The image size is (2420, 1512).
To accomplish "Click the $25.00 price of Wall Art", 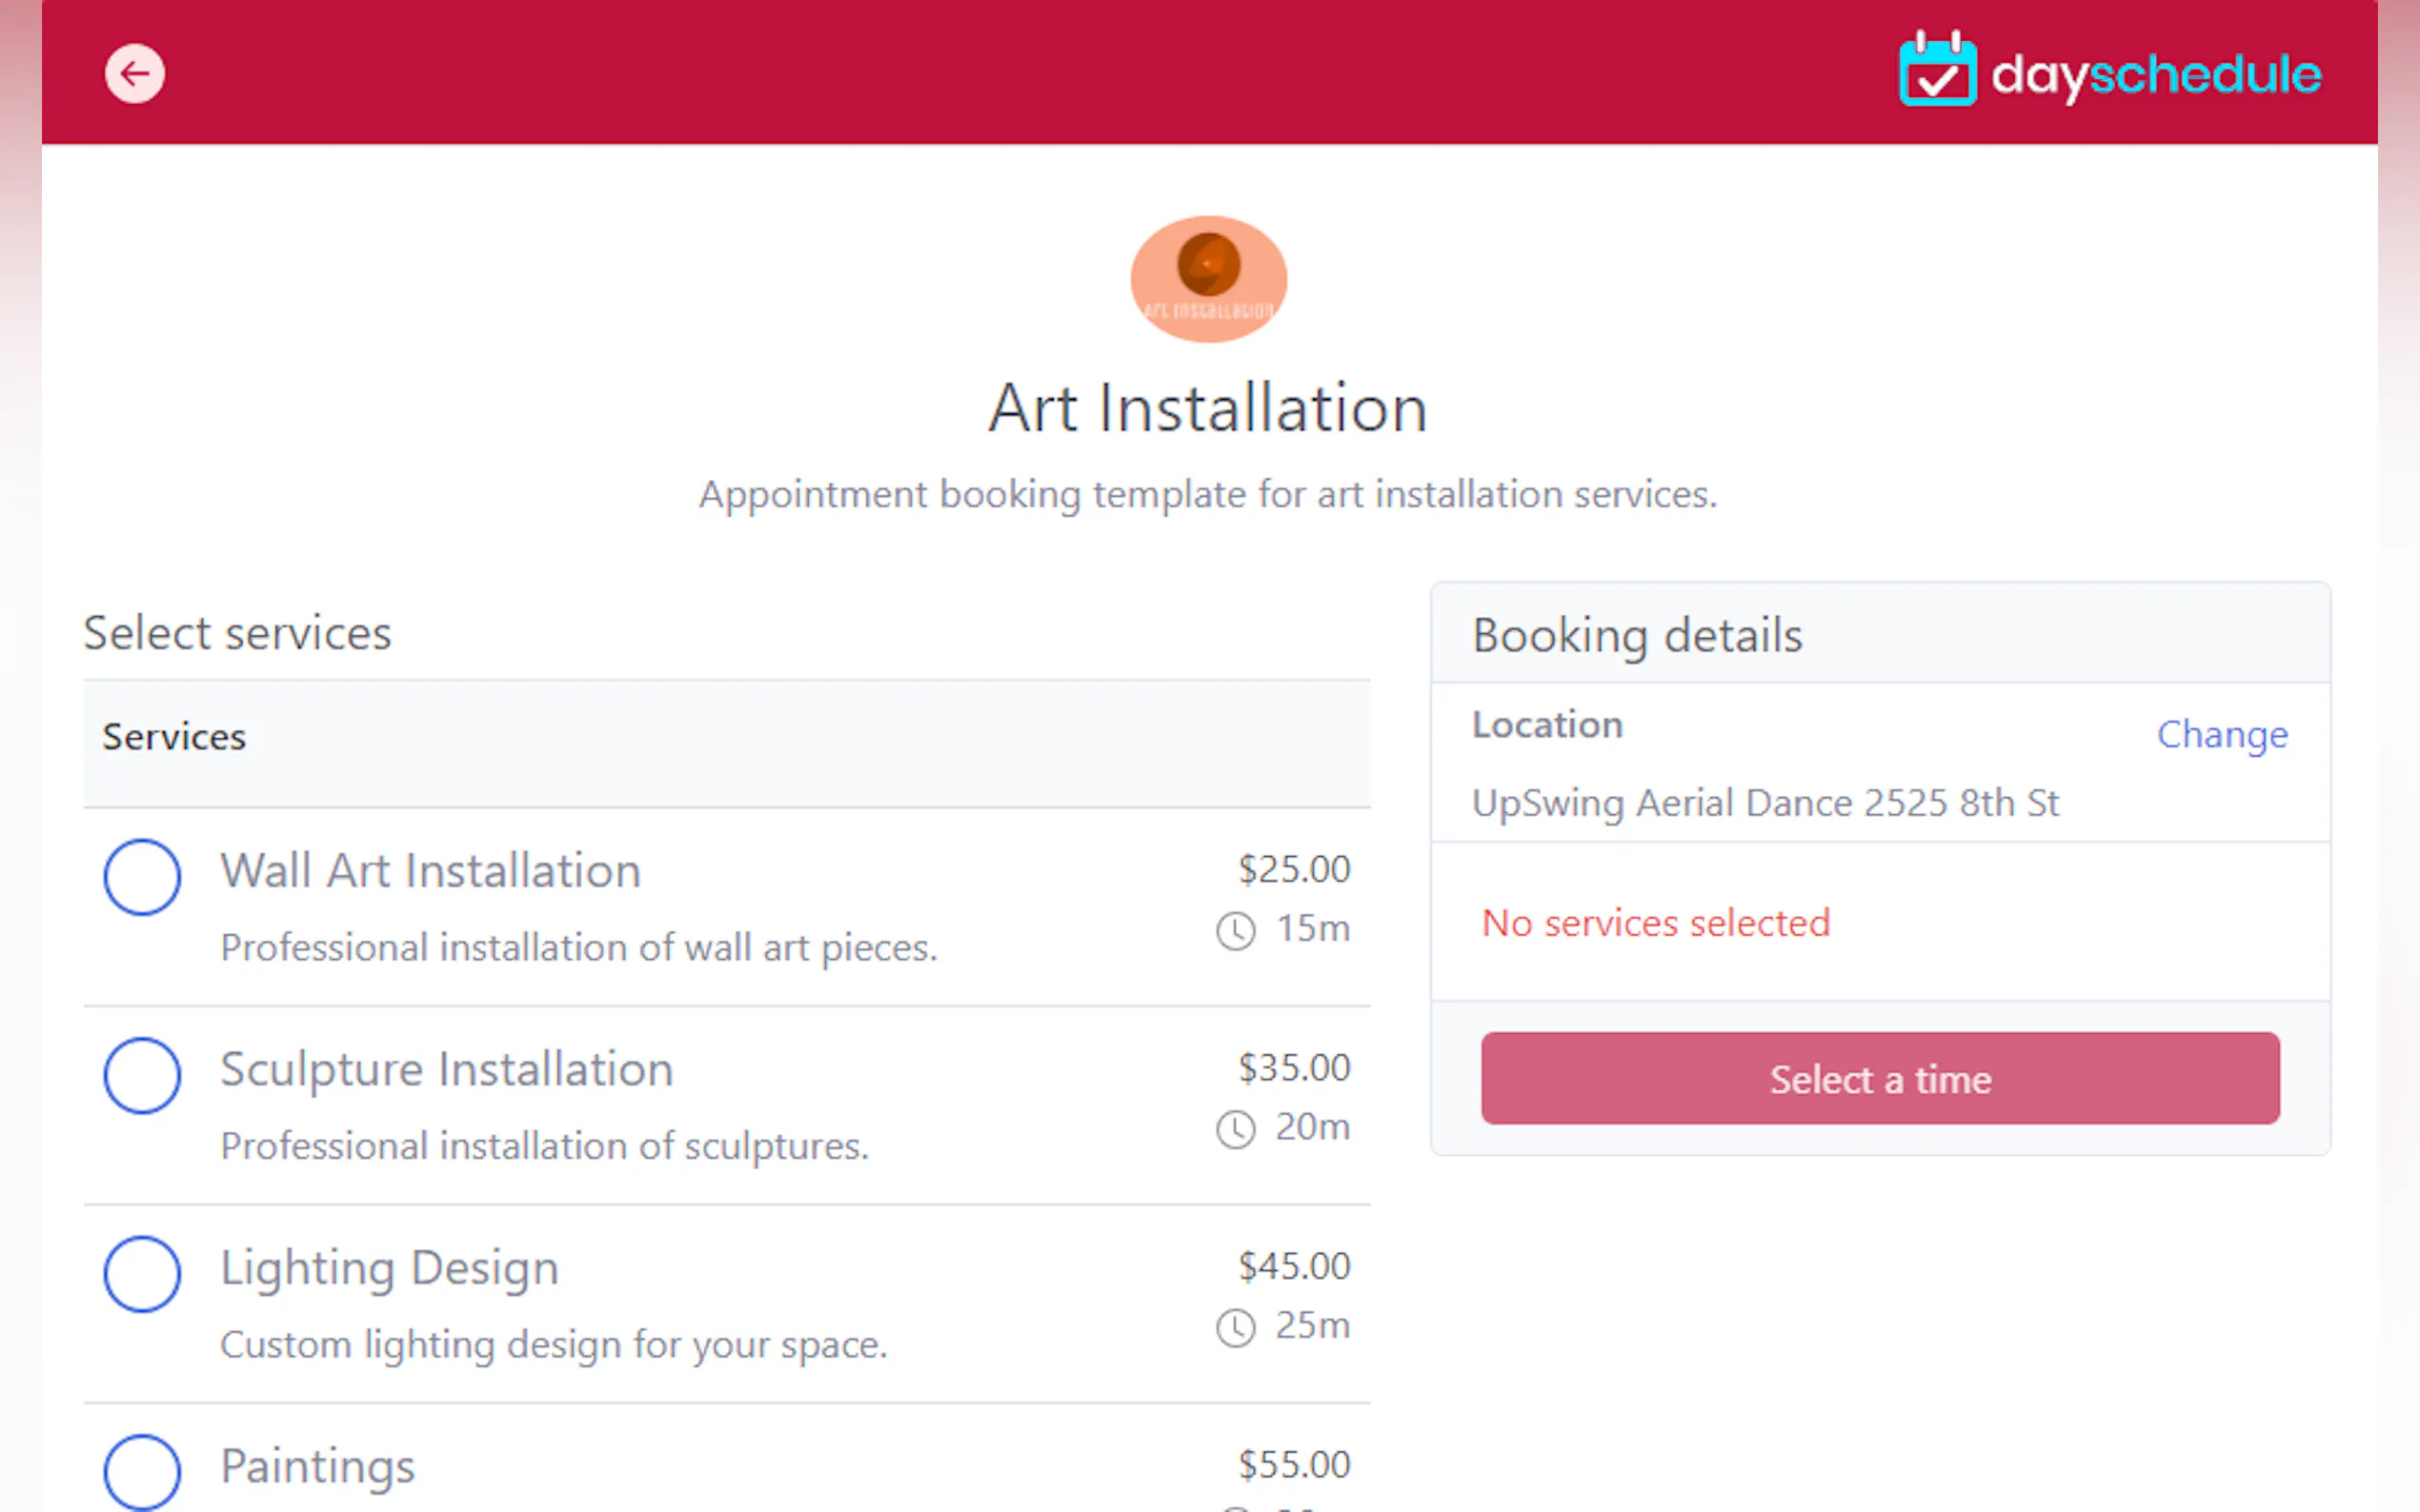I will pyautogui.click(x=1294, y=869).
